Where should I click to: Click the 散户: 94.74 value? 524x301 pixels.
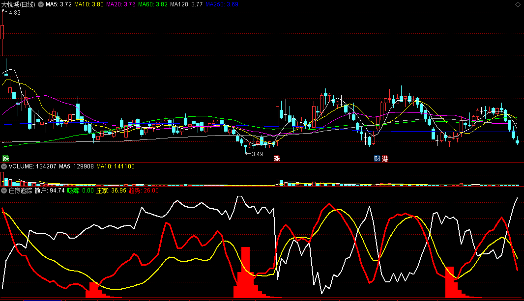(50, 191)
